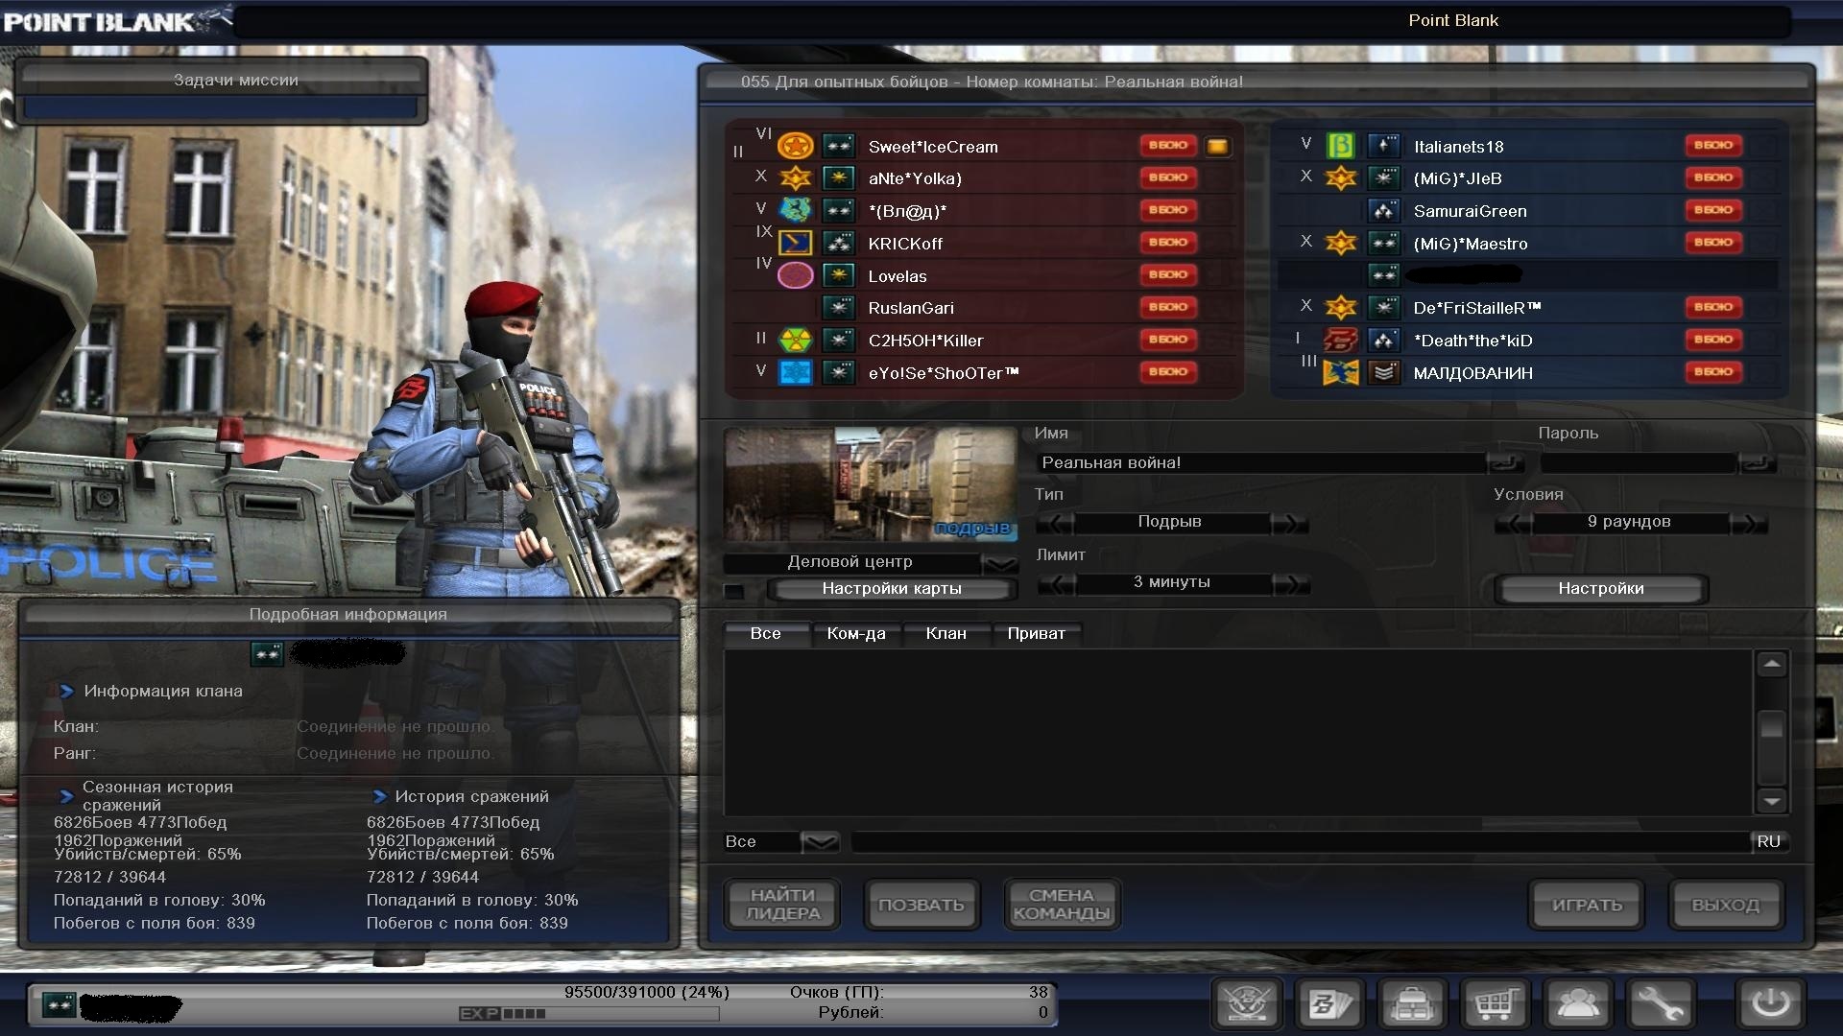Click previous arrow for 9 раундов condition
Image resolution: width=1843 pixels, height=1036 pixels.
[x=1513, y=524]
